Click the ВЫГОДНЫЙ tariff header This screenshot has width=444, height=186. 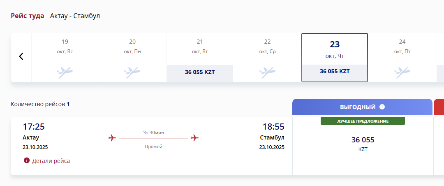coord(363,107)
